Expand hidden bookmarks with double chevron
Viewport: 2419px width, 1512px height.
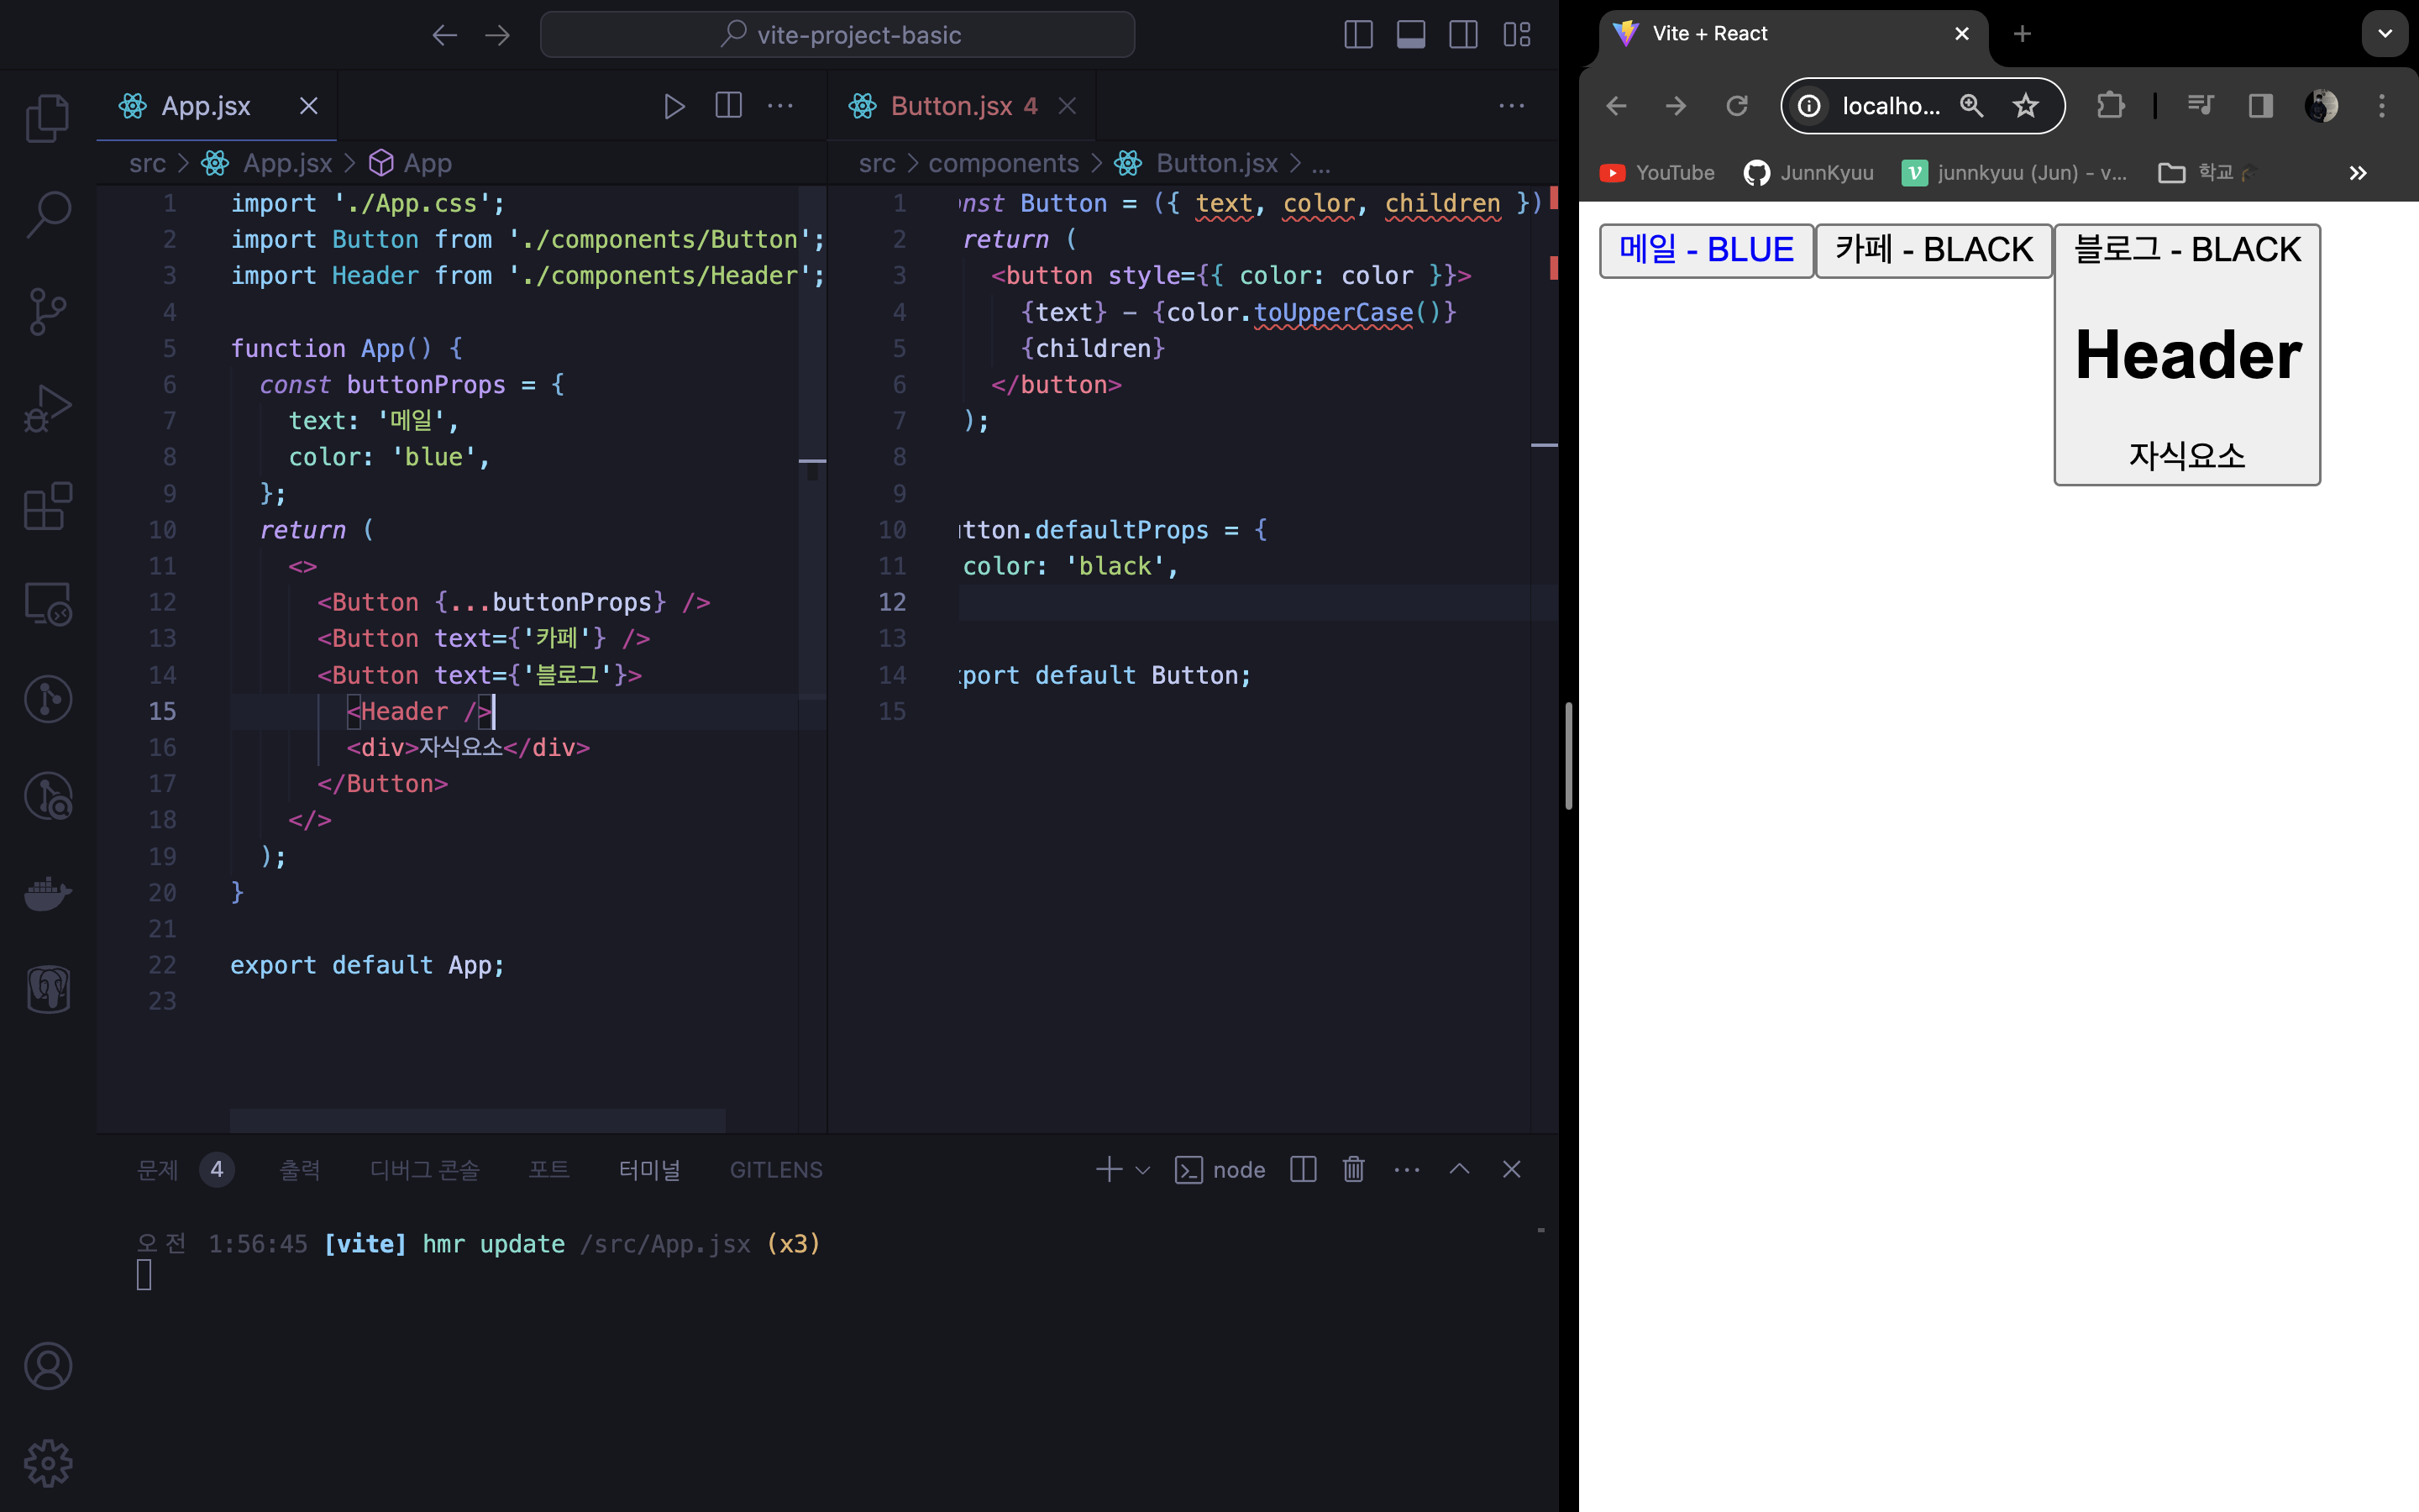pos(2357,173)
